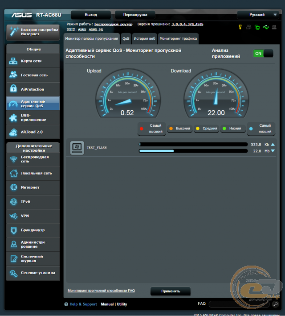
Task: Click the green network monitors status icon
Action: [x=257, y=27]
